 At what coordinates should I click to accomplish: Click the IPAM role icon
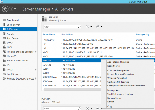(4, 69)
